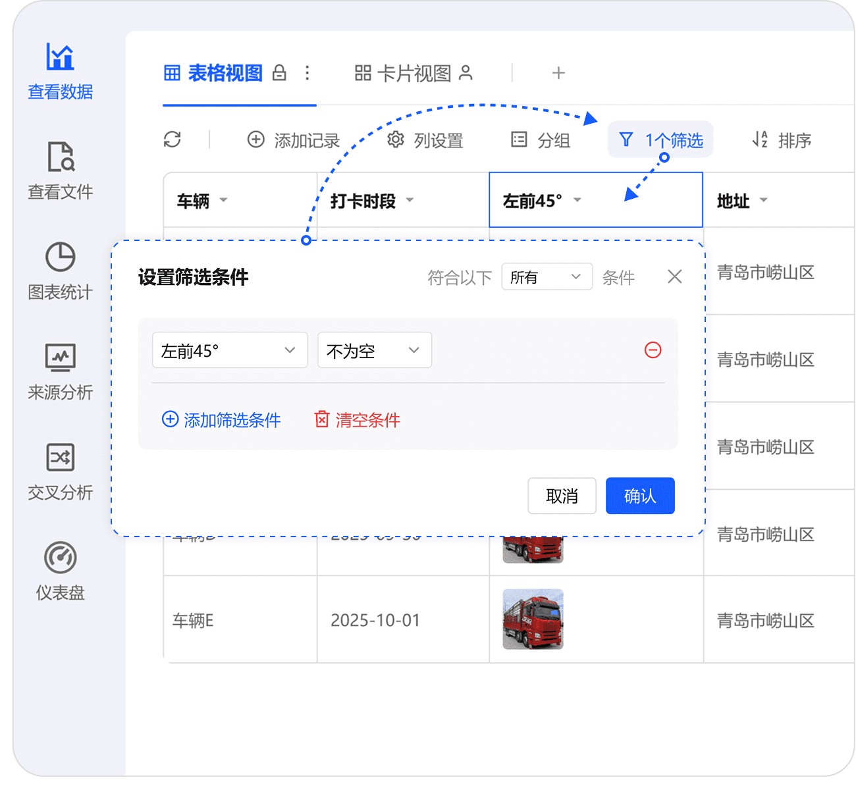Click the 添加筛选条件 link
Viewport: 856px width, 790px height.
(222, 420)
